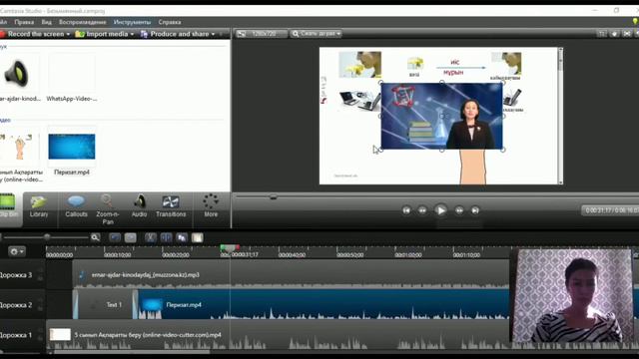Click the preview time counter display
Screen dimensions: 639x359
click(610, 210)
